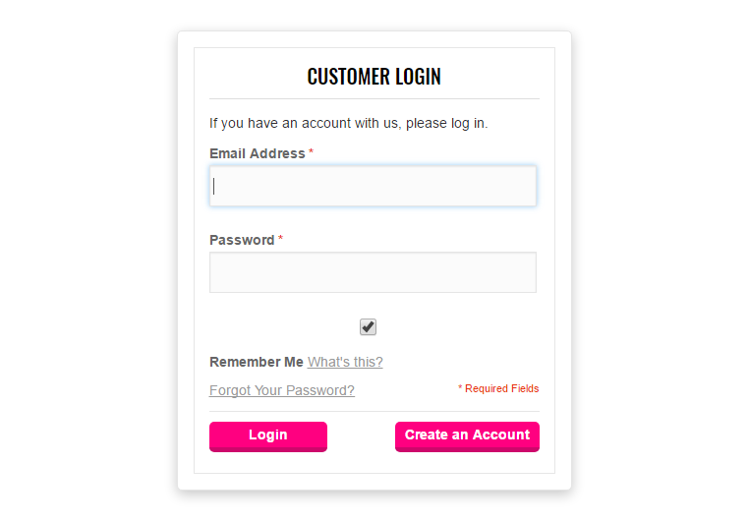Click the red asterisk beside Password
748x521 pixels.
pyautogui.click(x=281, y=239)
